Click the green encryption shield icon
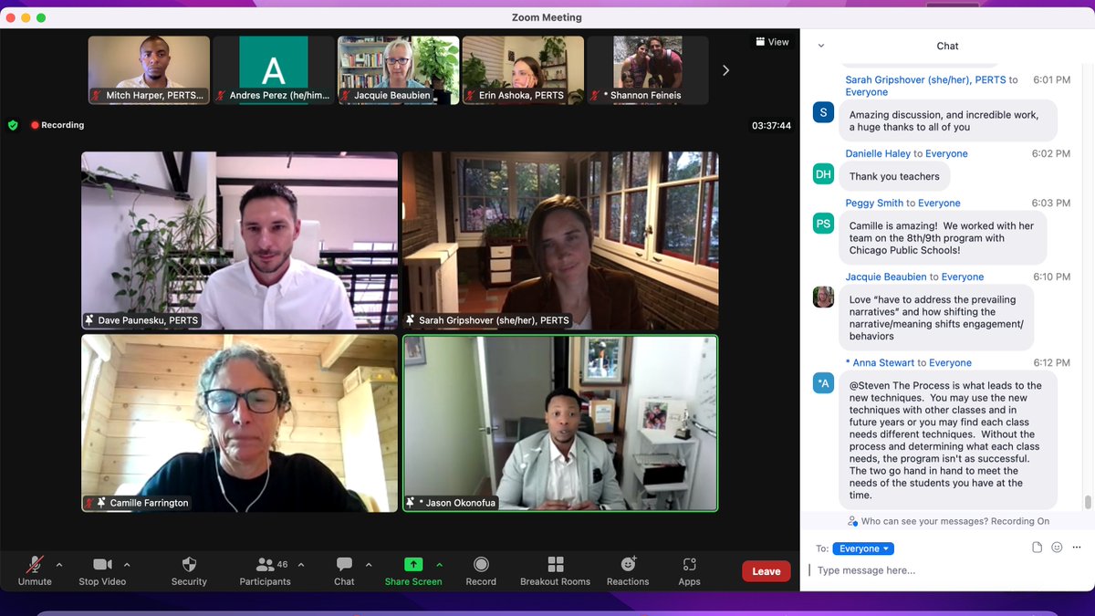The width and height of the screenshot is (1095, 616). (x=13, y=125)
